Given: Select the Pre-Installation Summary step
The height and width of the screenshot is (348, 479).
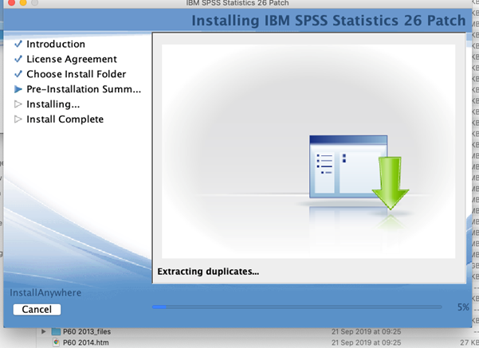Looking at the screenshot, I should (84, 89).
